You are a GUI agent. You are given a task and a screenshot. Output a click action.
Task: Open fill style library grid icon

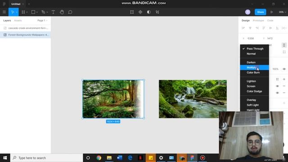pyautogui.click(x=277, y=79)
